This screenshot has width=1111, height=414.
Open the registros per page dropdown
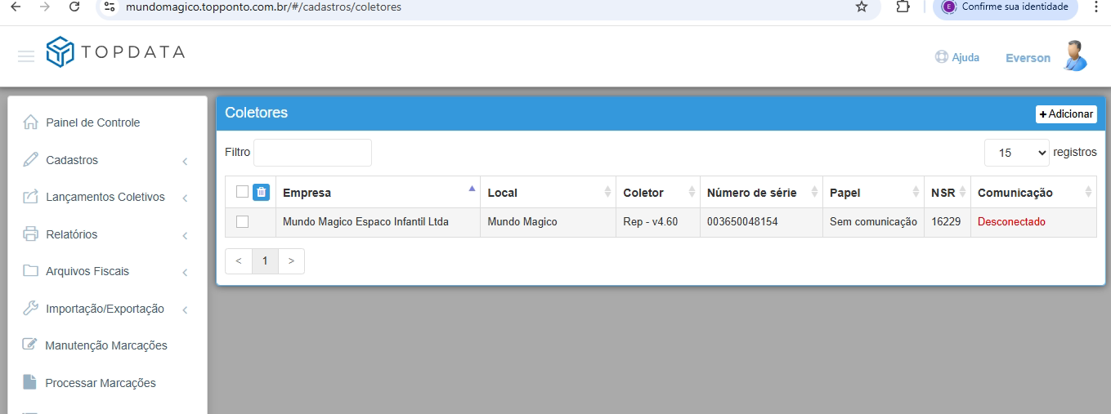coord(1016,153)
